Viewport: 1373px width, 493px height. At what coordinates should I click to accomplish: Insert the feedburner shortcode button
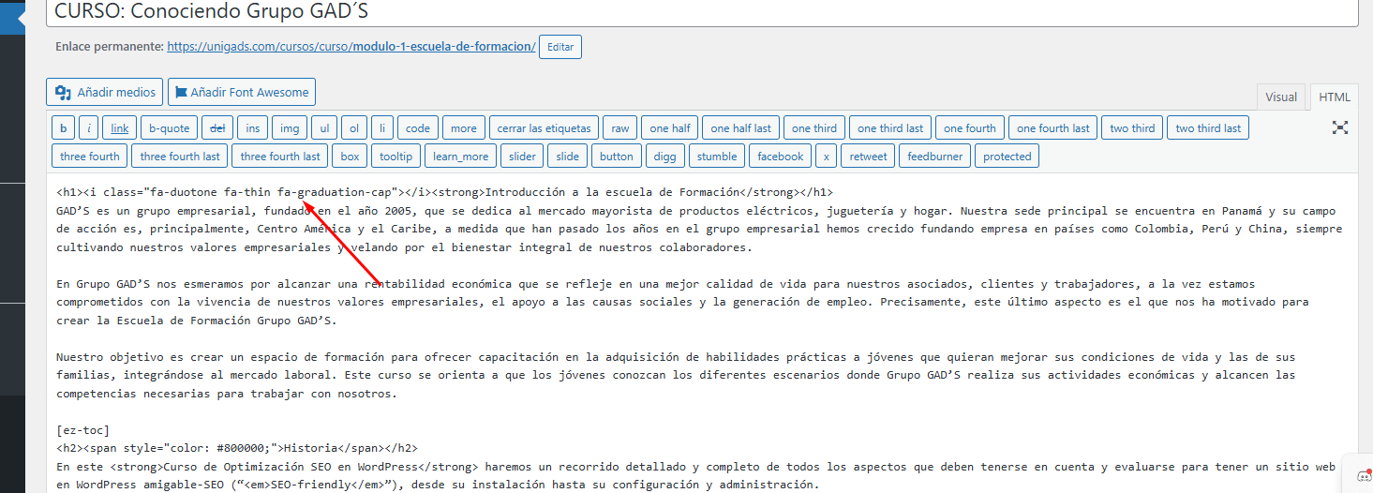pyautogui.click(x=935, y=156)
